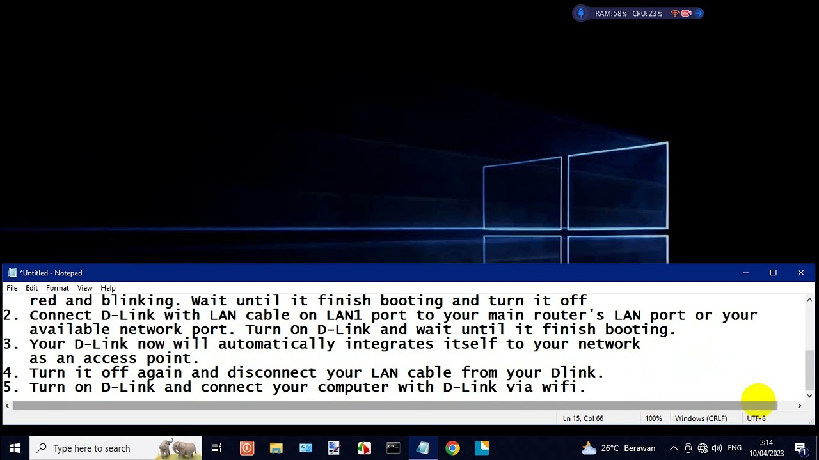This screenshot has height=460, width=819.
Task: Click the CPU: 23% readout
Action: (x=647, y=13)
